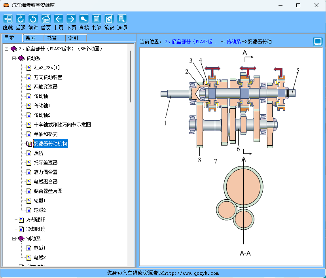This screenshot has width=326, height=278.
Task: Click the purple book icon beside 传动系
Action: click(21, 59)
